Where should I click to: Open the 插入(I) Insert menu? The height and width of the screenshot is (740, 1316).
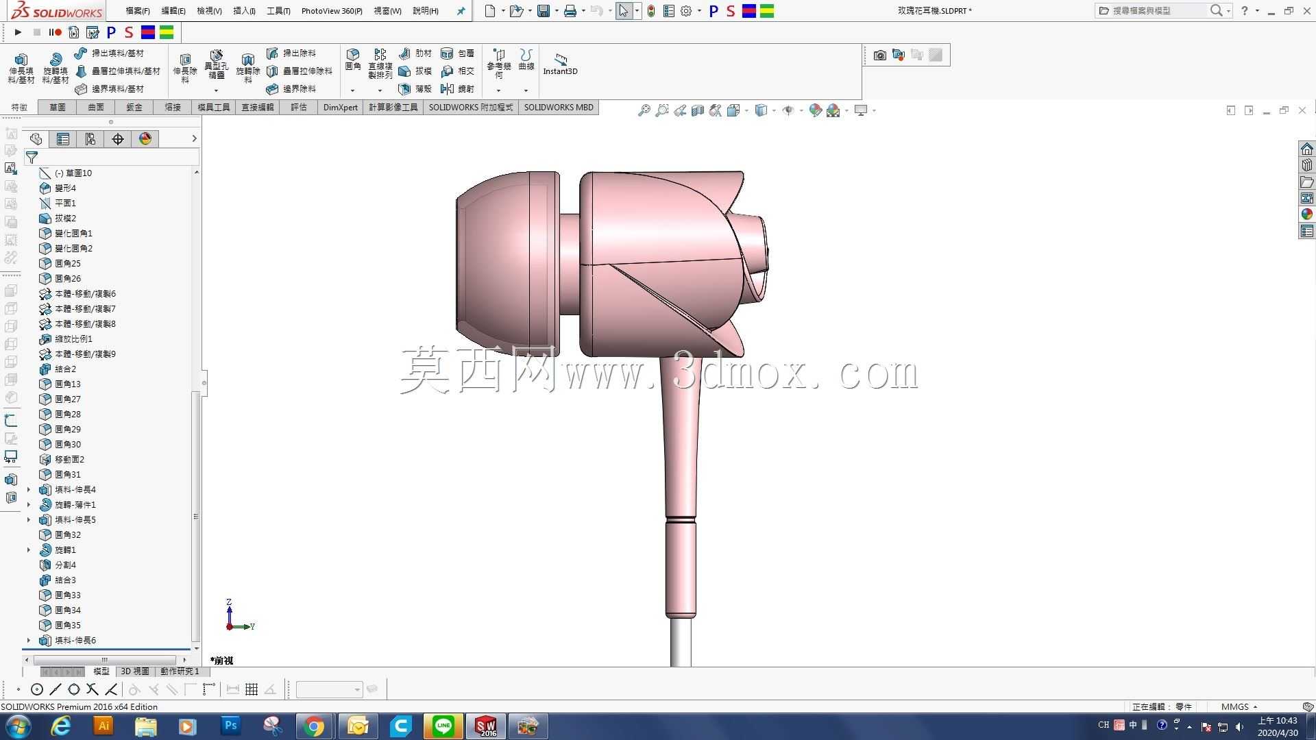coord(244,11)
